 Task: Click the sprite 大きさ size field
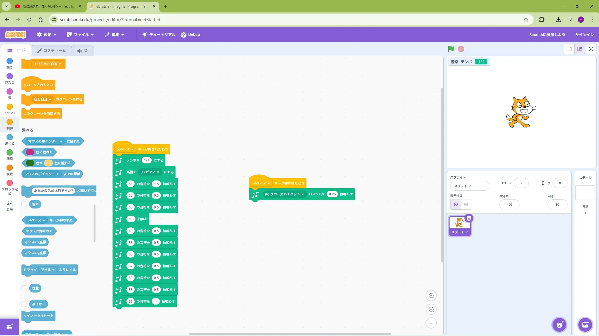tap(509, 204)
